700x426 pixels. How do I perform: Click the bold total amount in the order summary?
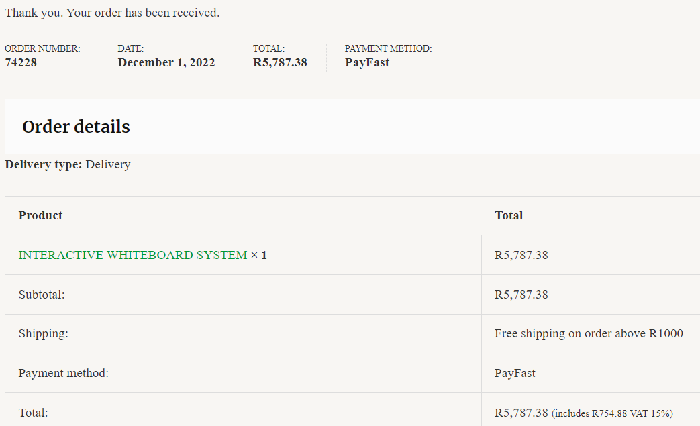[x=280, y=62]
